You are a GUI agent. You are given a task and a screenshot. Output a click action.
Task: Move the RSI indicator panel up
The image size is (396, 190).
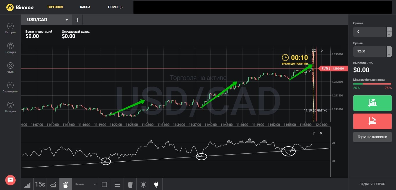314,133
